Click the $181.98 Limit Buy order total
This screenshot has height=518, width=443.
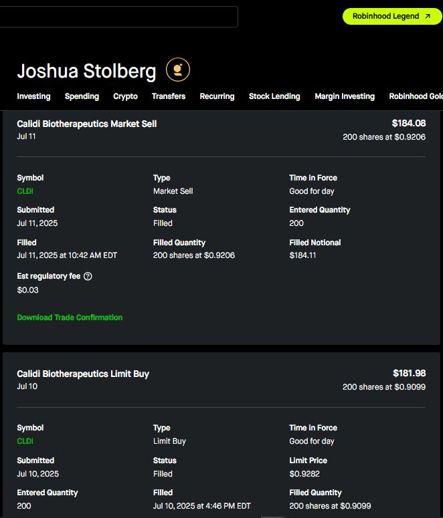pos(409,373)
